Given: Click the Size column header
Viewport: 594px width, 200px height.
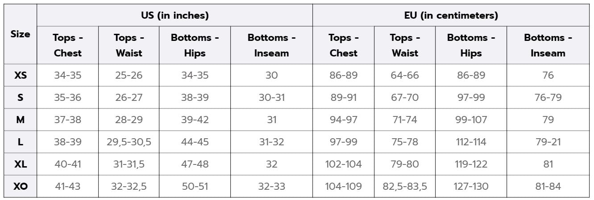Looking at the screenshot, I should coord(20,34).
